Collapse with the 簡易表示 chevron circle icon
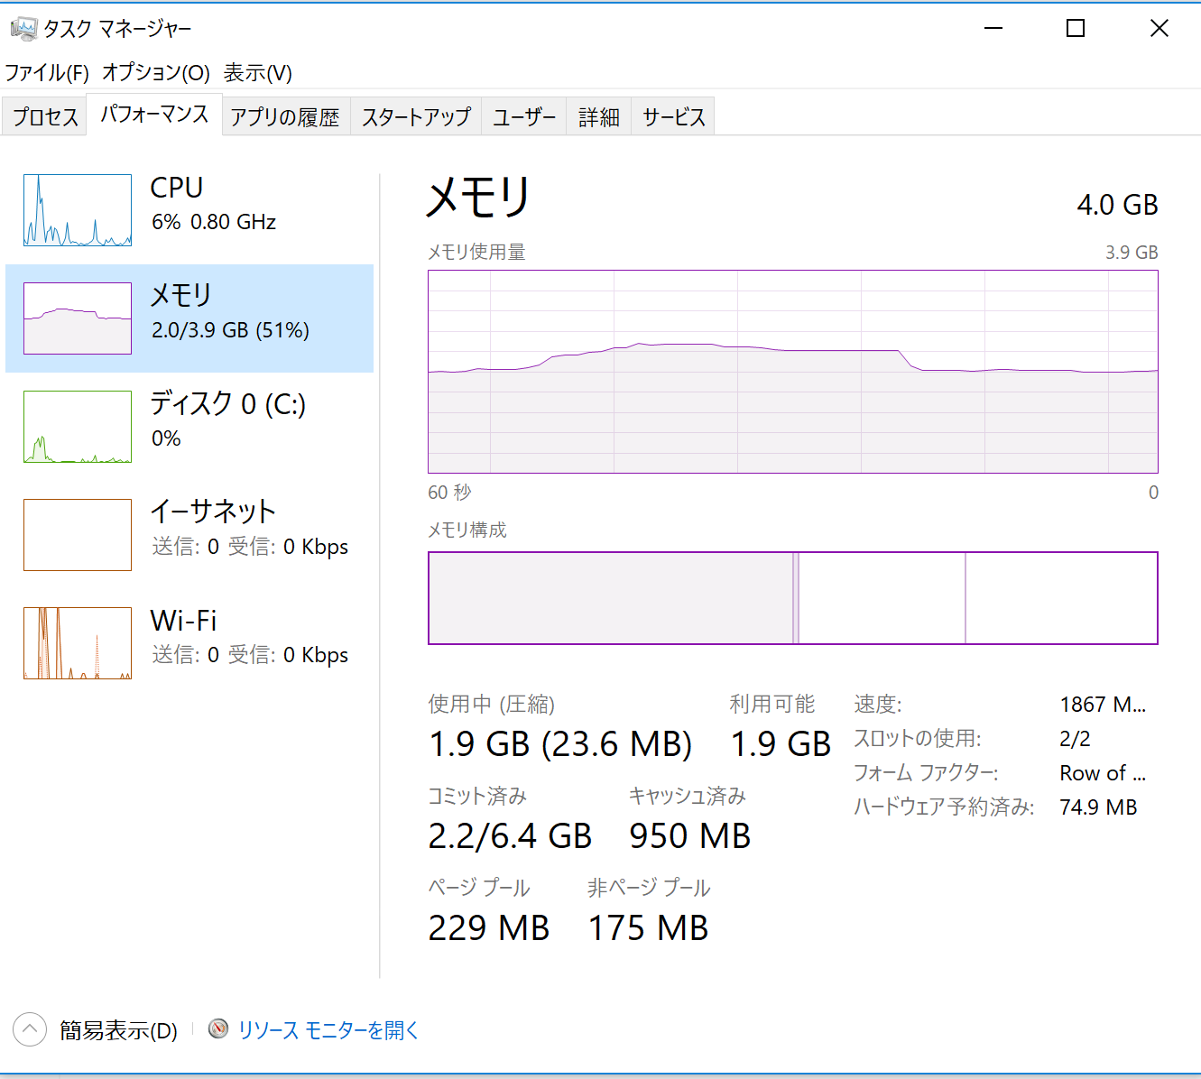Image resolution: width=1201 pixels, height=1079 pixels. (x=30, y=1029)
